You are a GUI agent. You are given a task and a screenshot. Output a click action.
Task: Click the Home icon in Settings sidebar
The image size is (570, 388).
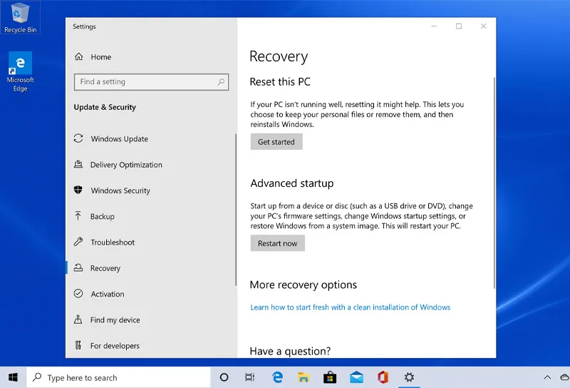(x=78, y=57)
